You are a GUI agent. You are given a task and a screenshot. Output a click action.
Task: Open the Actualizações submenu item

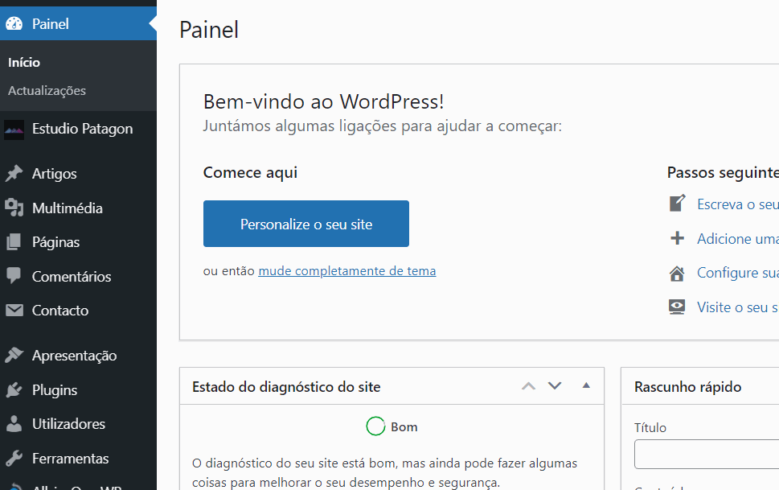tap(47, 91)
